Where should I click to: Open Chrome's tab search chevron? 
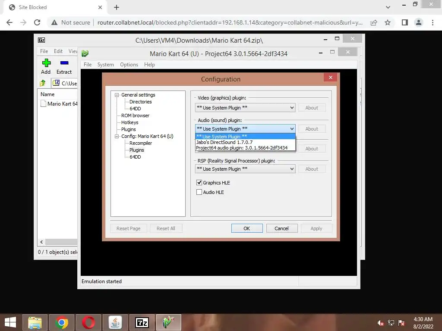pos(388,7)
